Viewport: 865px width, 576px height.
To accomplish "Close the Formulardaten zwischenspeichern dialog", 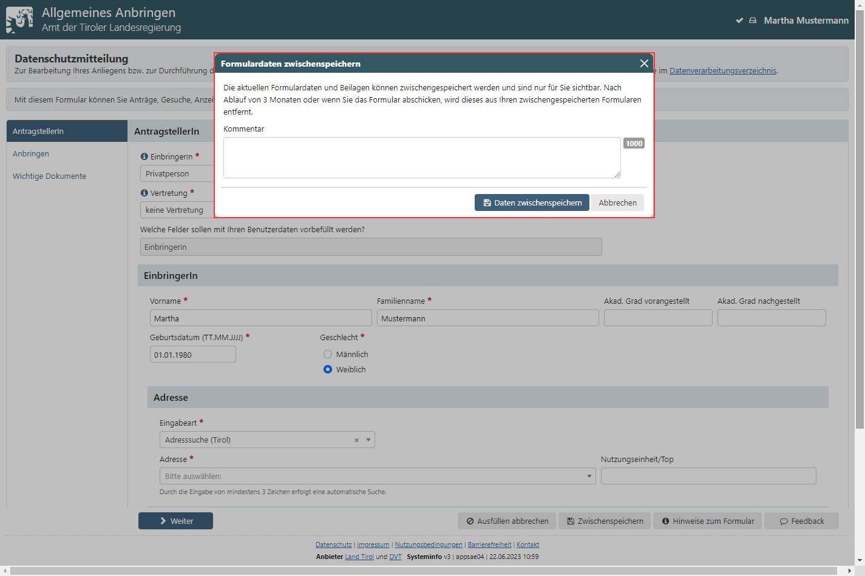I will pos(644,64).
